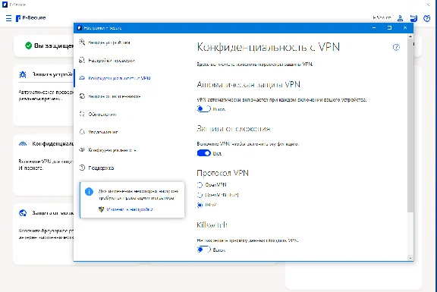Click the scrollbar up arrow in settings dialog
The image size is (437, 292).
[x=410, y=36]
